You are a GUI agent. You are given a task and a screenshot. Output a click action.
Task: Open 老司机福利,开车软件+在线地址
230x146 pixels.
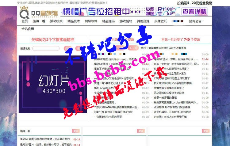[172, 112]
